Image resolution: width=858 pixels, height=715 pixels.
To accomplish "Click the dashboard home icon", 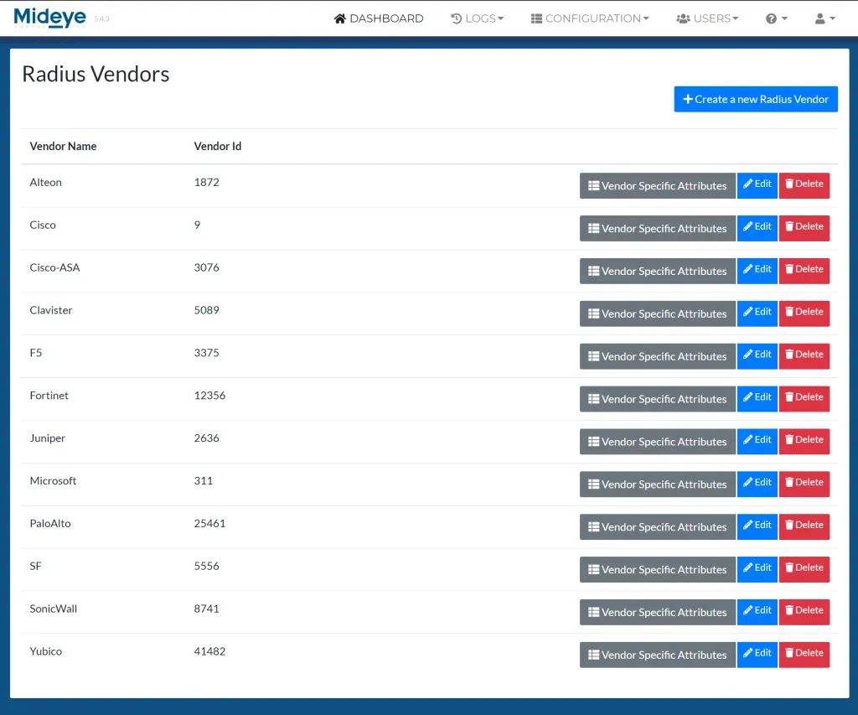I will [x=340, y=18].
